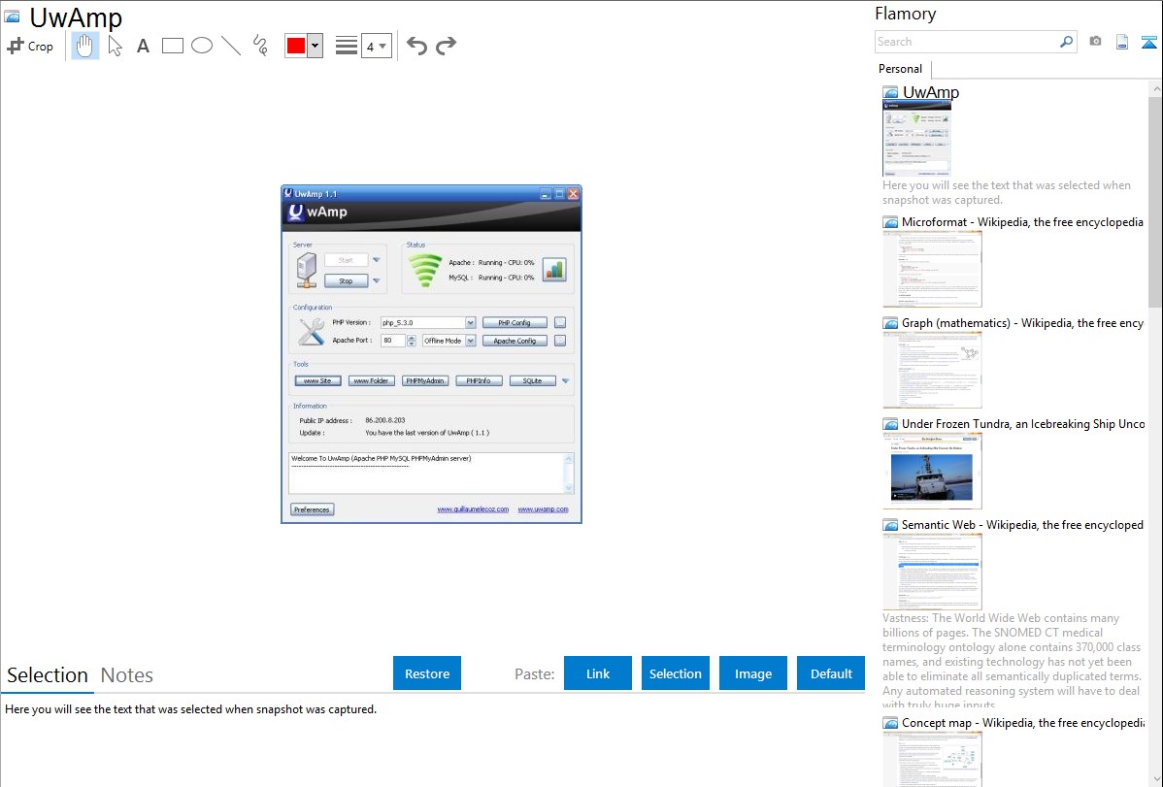Viewport: 1163px width, 787px height.
Task: Click the line thickness icon
Action: (x=347, y=46)
